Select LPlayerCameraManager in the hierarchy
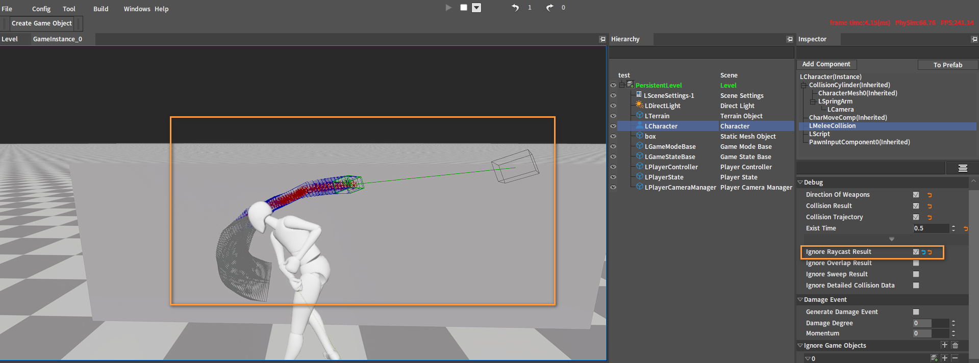Image resolution: width=979 pixels, height=363 pixels. click(x=680, y=188)
